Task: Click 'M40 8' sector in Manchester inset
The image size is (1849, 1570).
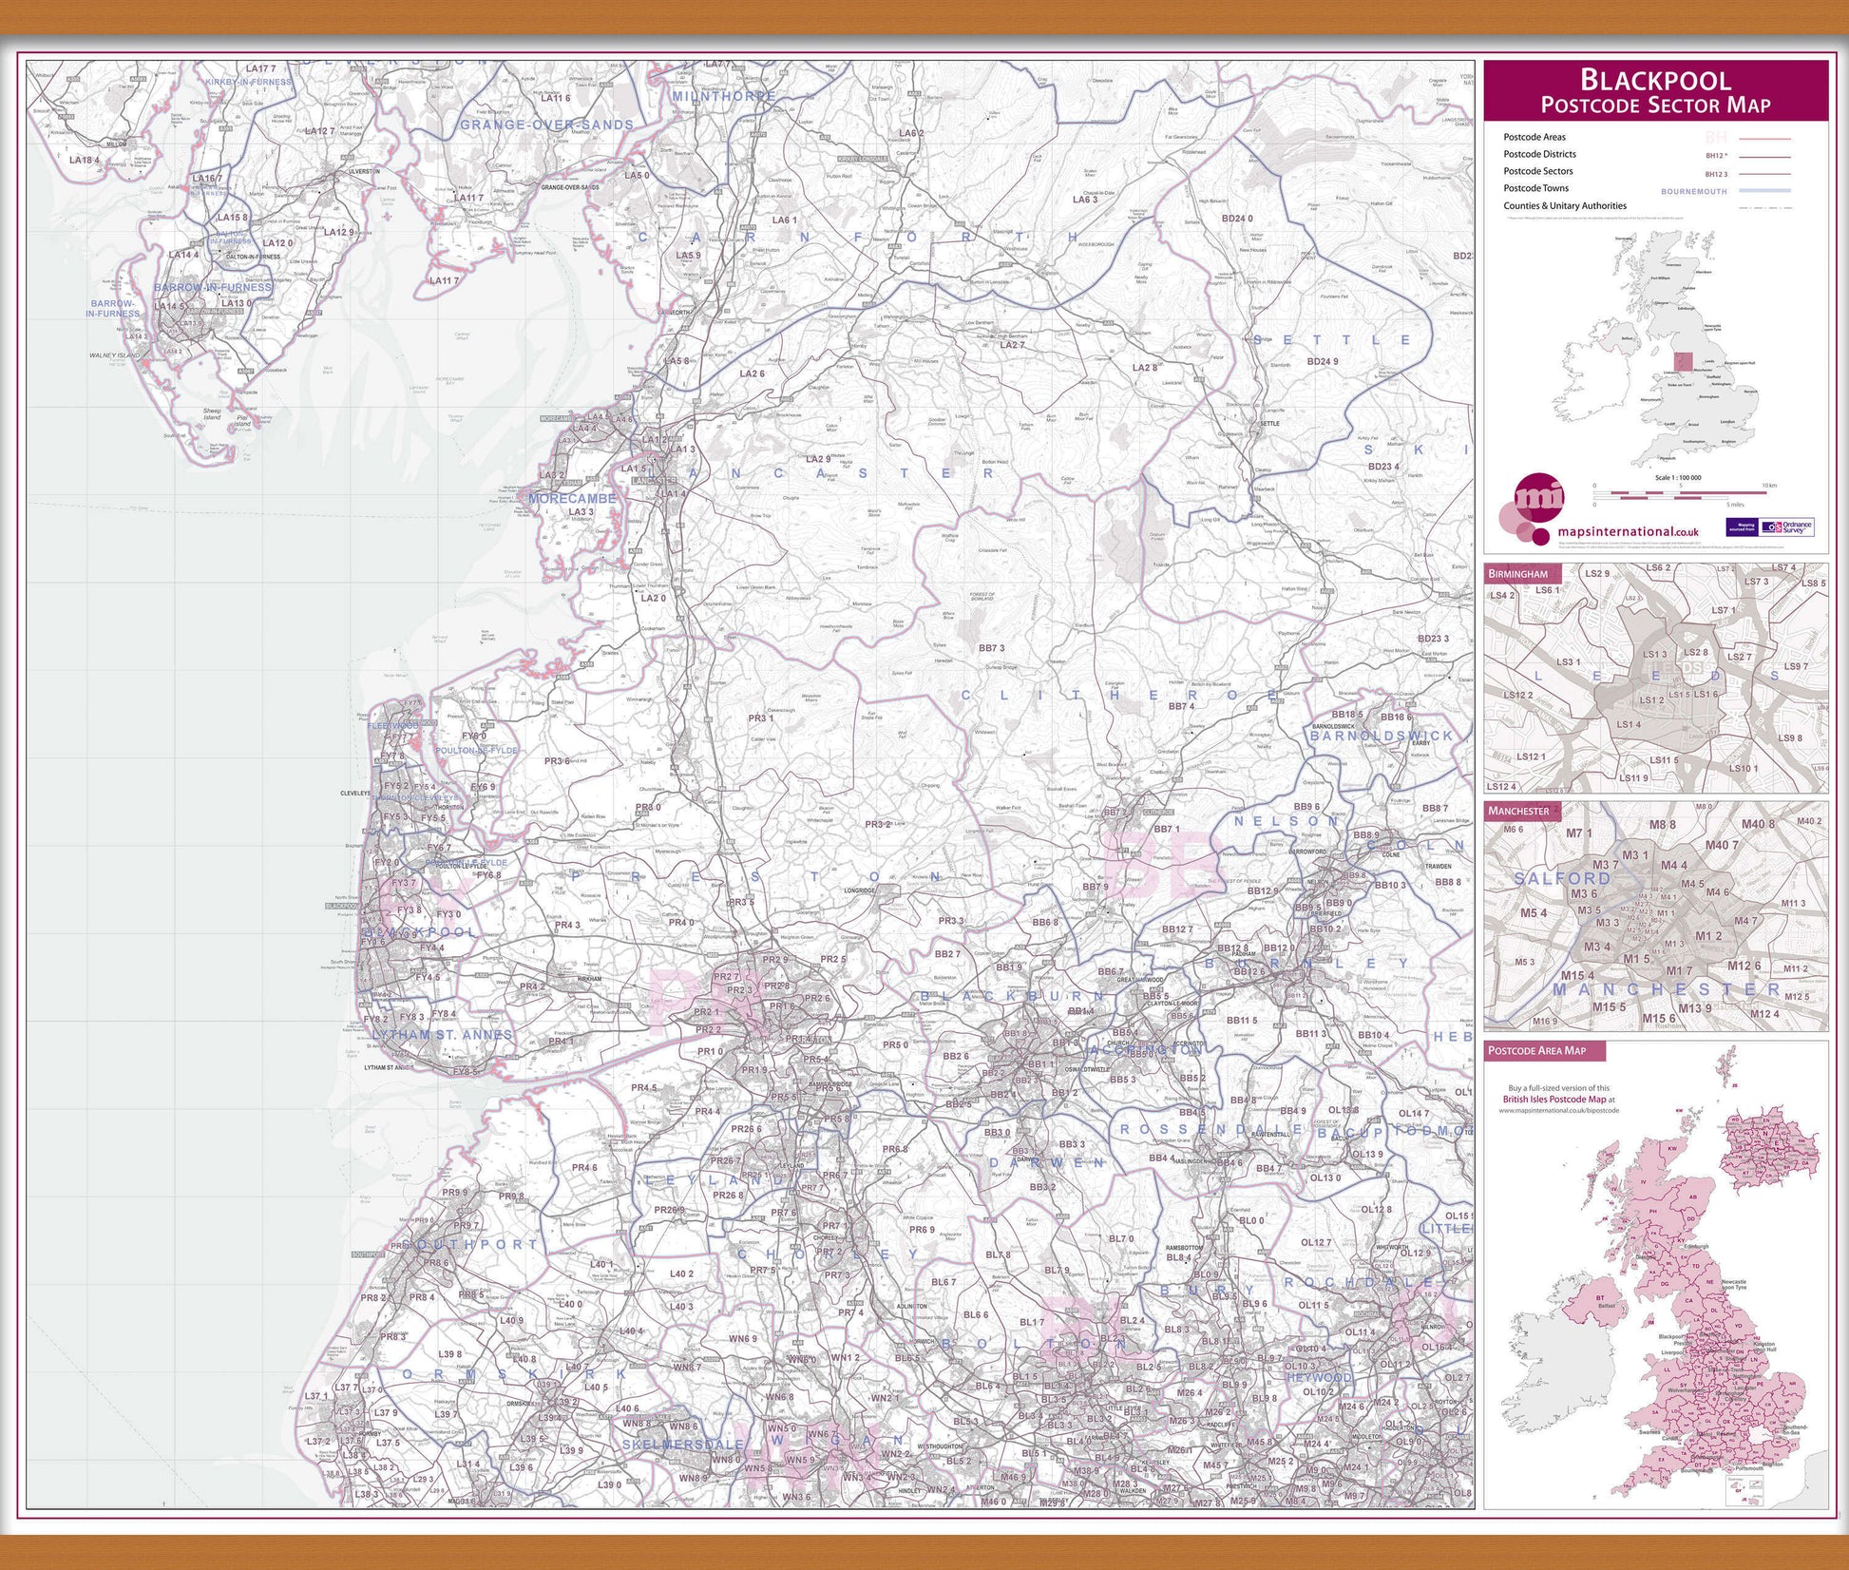Action: point(1758,825)
